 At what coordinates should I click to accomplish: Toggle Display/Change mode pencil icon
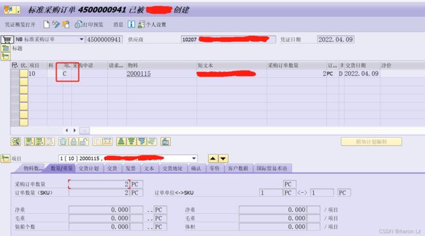(x=56, y=25)
